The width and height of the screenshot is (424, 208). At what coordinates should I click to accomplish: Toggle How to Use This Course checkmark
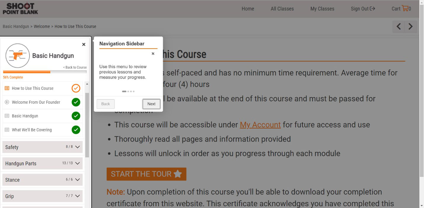pos(76,88)
